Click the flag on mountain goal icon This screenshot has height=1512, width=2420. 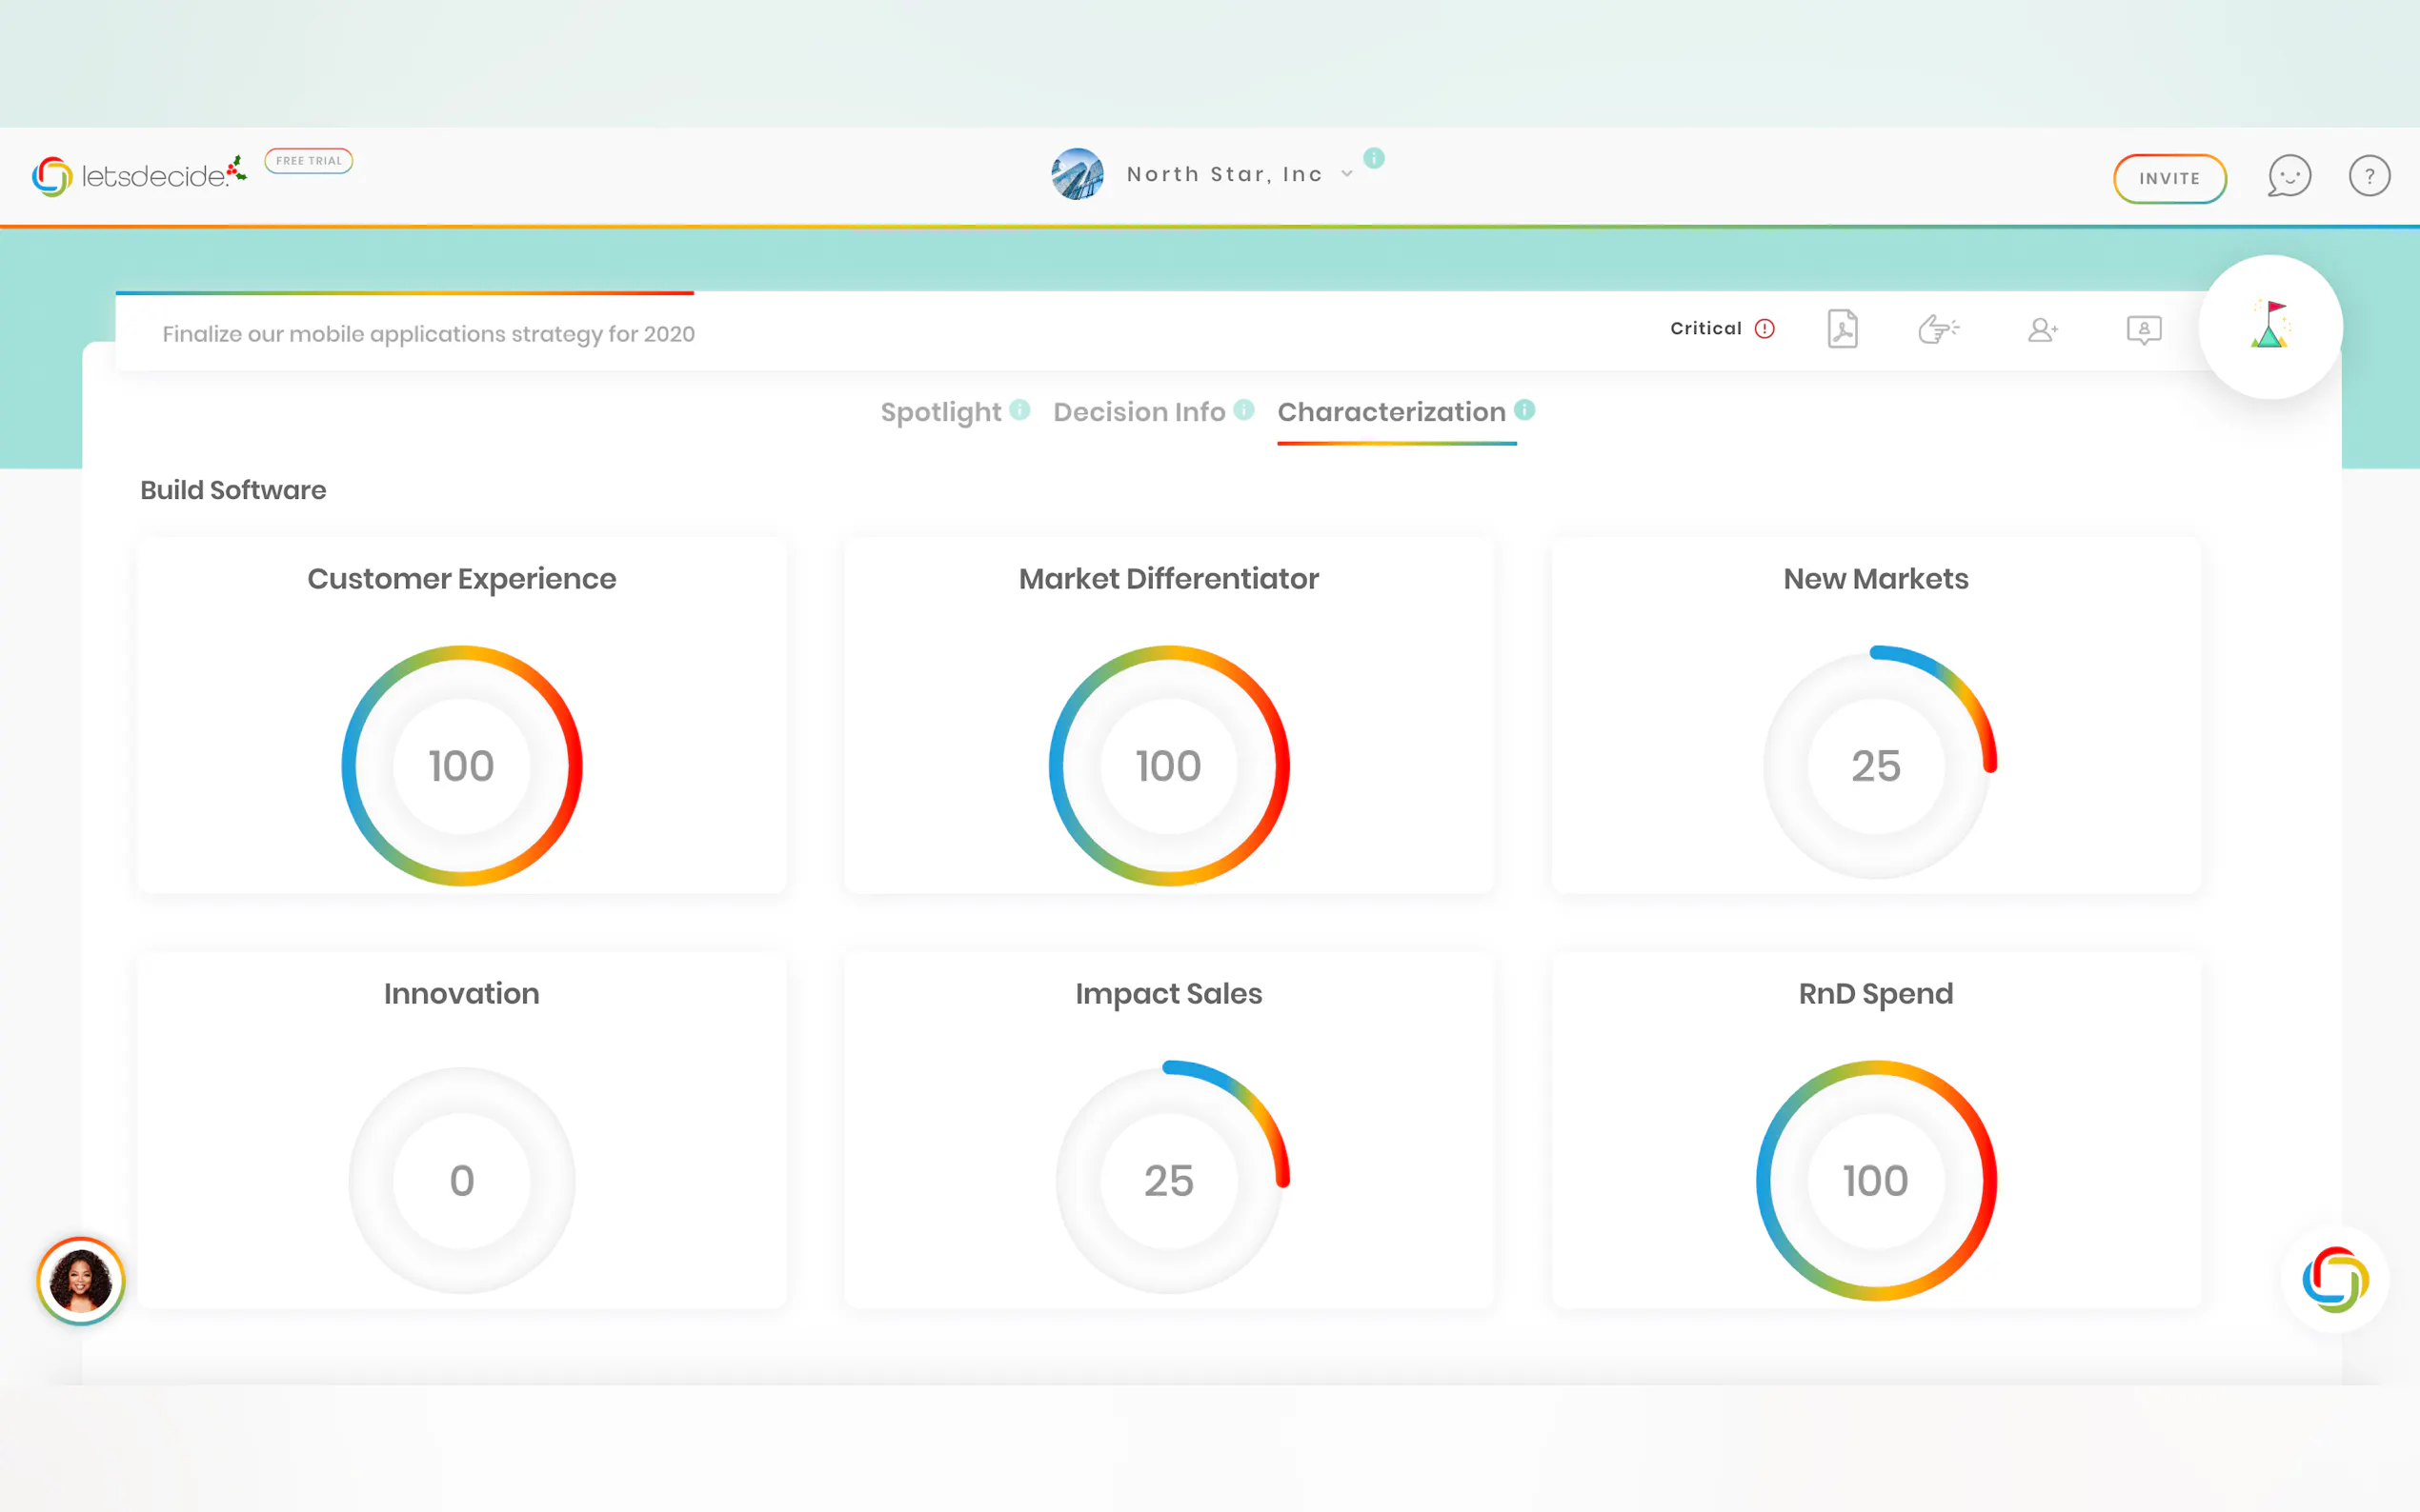click(2269, 326)
